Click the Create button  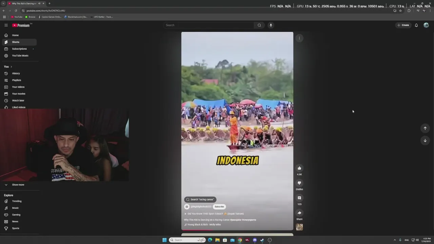pyautogui.click(x=403, y=25)
